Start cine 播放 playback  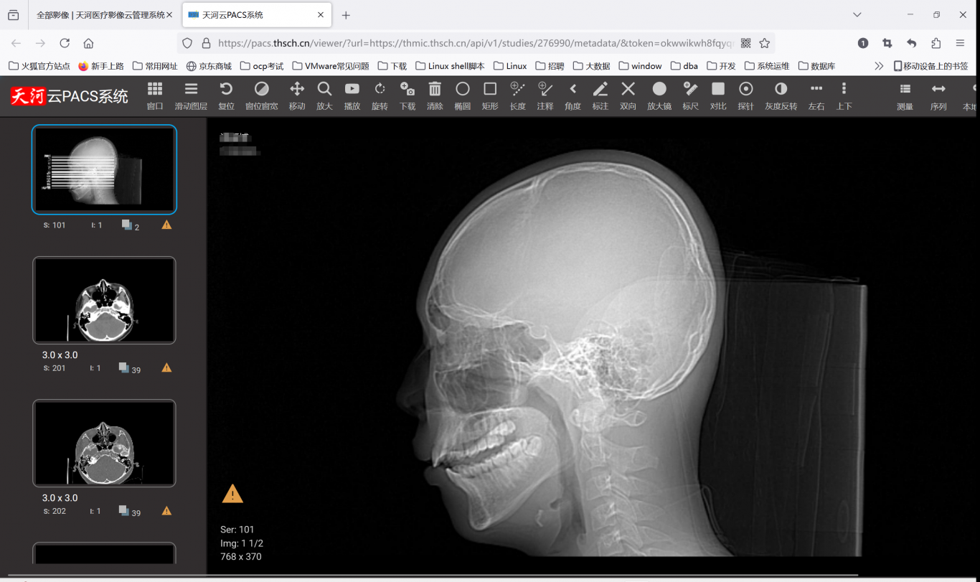click(352, 95)
